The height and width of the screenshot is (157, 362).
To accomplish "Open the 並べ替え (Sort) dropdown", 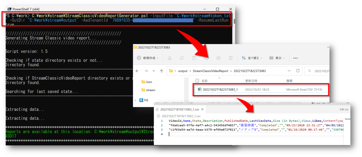I will coord(252,58).
